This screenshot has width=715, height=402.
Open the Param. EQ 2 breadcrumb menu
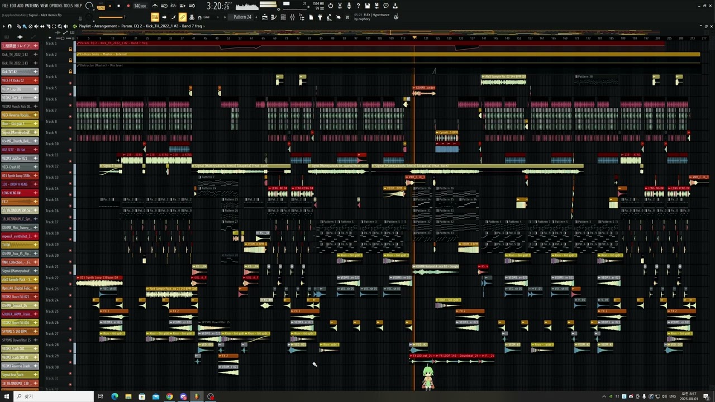pos(150,26)
